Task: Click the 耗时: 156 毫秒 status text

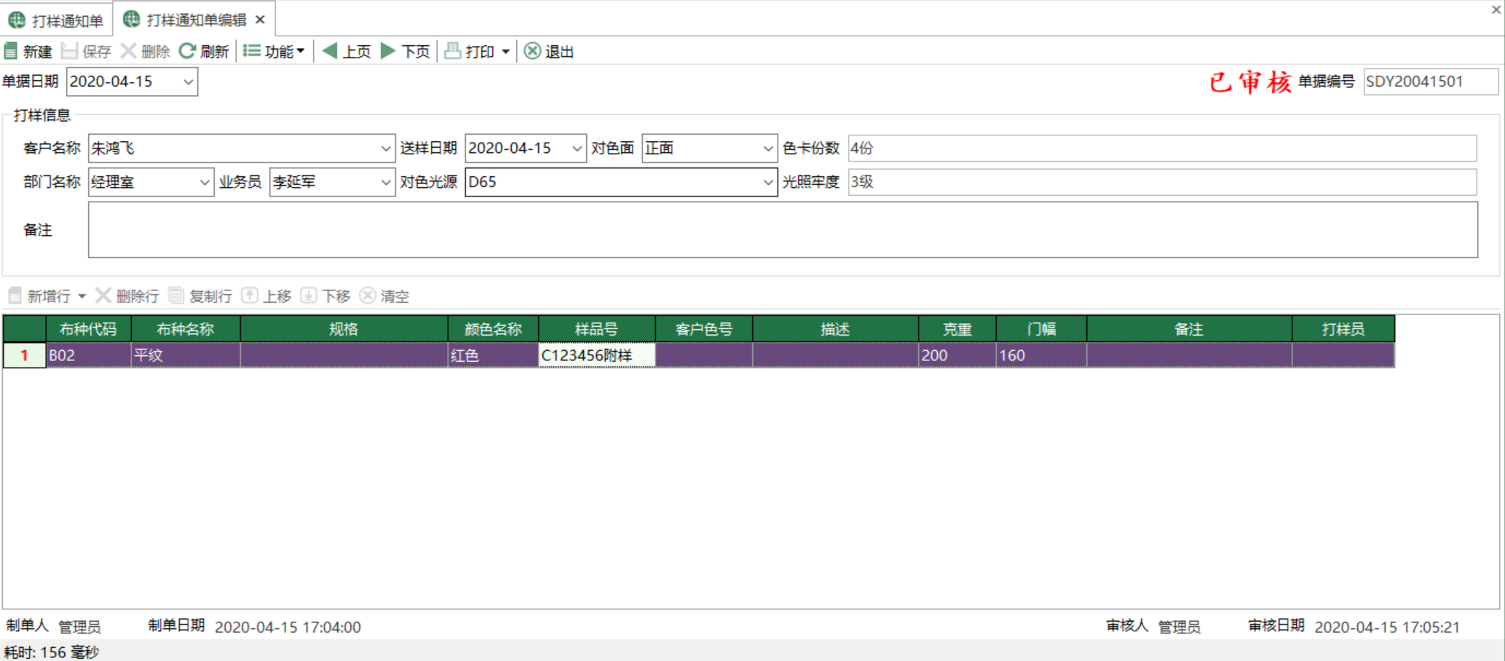Action: pyautogui.click(x=51, y=652)
